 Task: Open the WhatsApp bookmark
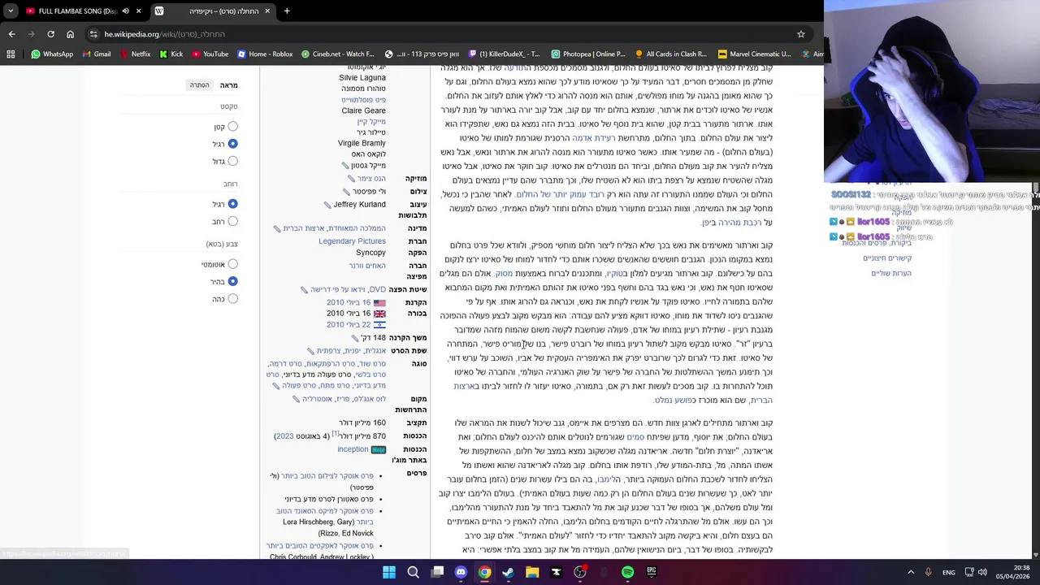pyautogui.click(x=52, y=54)
